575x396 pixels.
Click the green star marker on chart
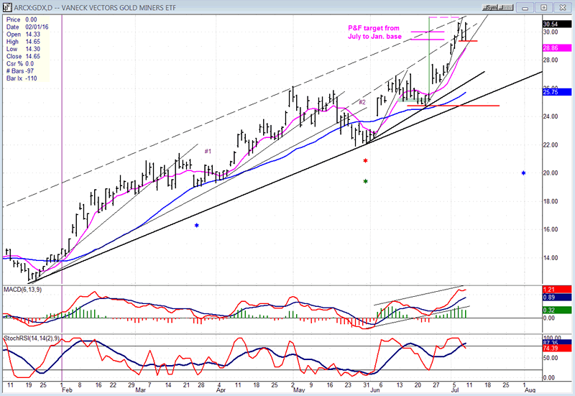(x=366, y=181)
